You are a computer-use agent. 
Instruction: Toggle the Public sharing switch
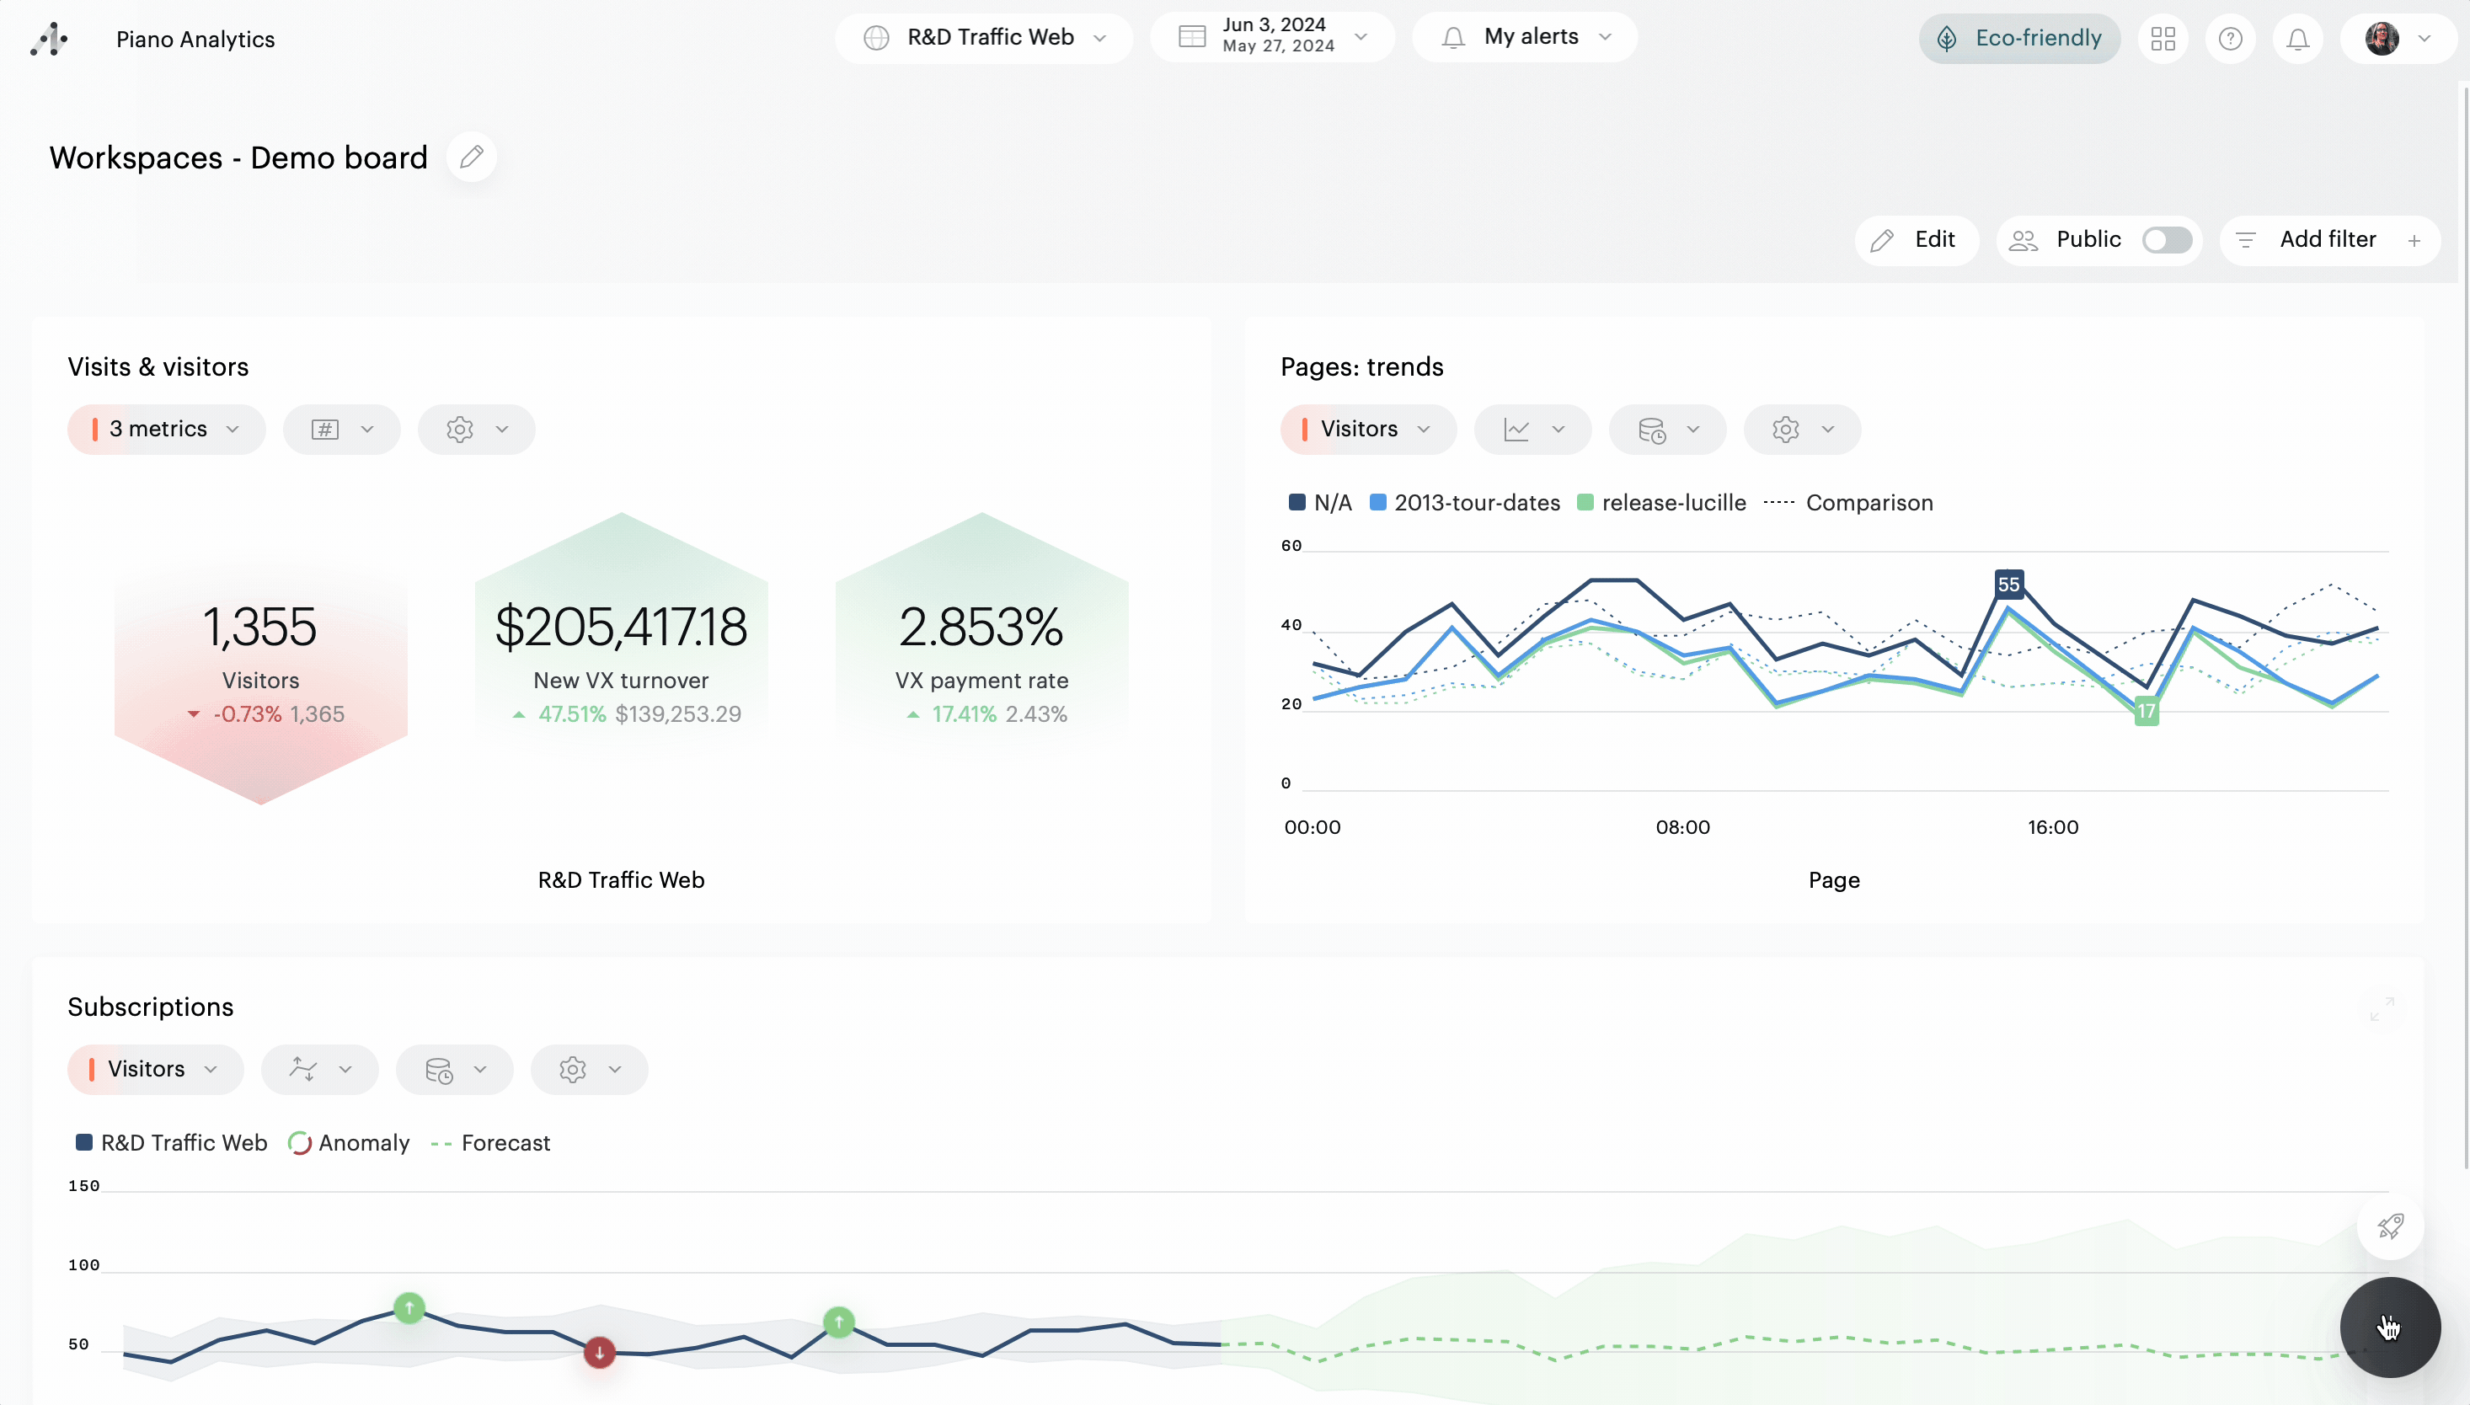click(x=2167, y=239)
